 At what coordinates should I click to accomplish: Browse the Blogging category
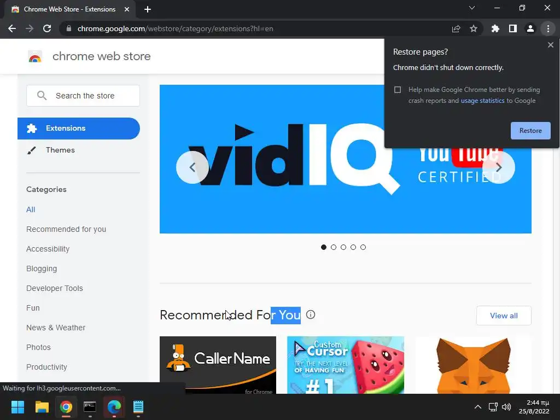click(42, 269)
